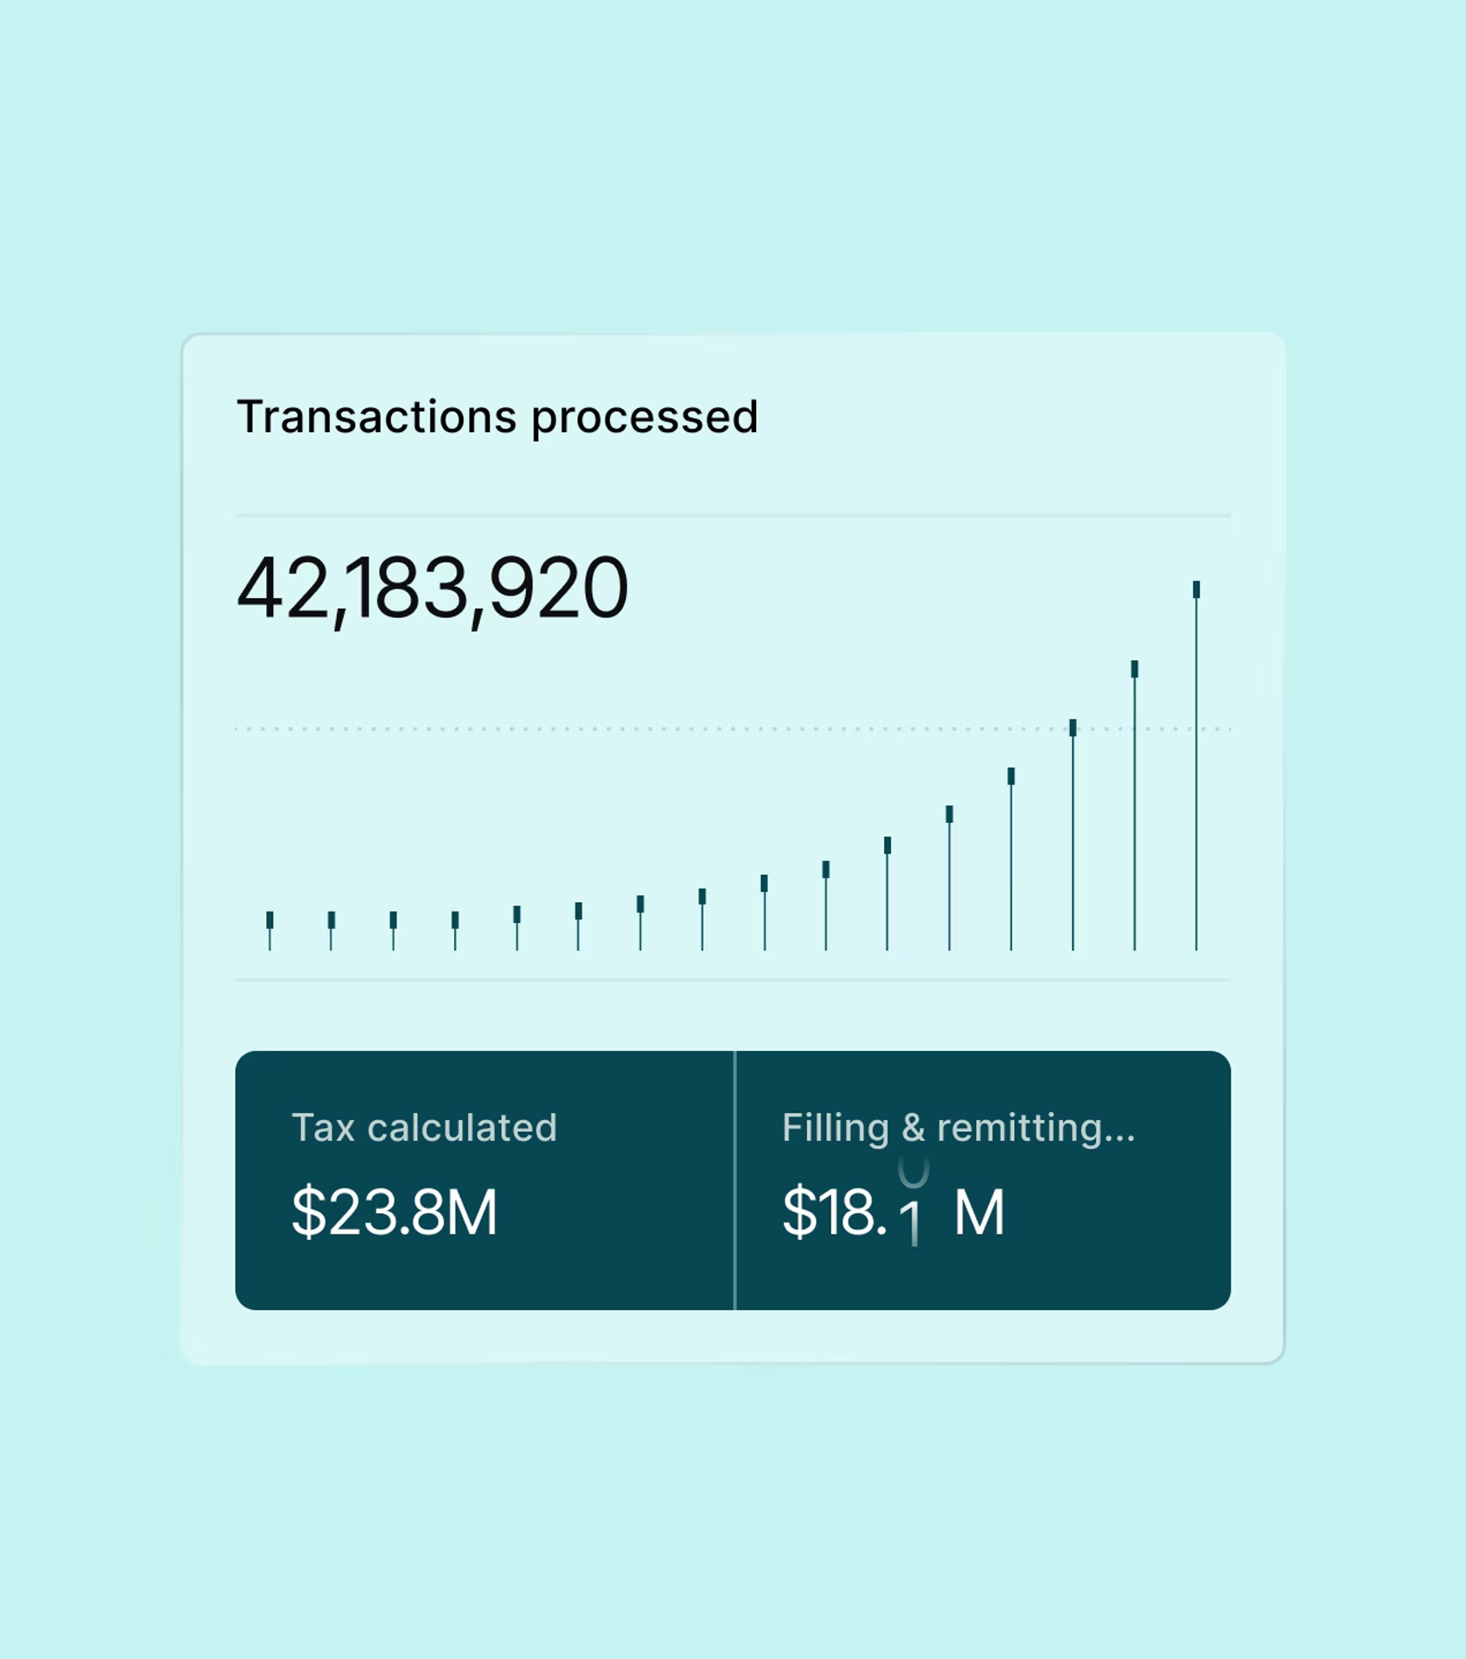Click separator line under the heading
1466x1659 pixels.
(x=733, y=515)
